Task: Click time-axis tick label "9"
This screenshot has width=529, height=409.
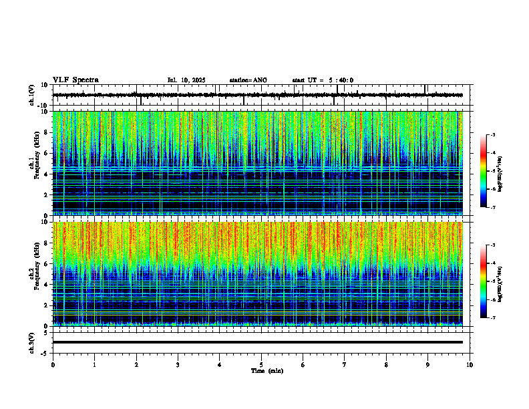Action: 427,365
